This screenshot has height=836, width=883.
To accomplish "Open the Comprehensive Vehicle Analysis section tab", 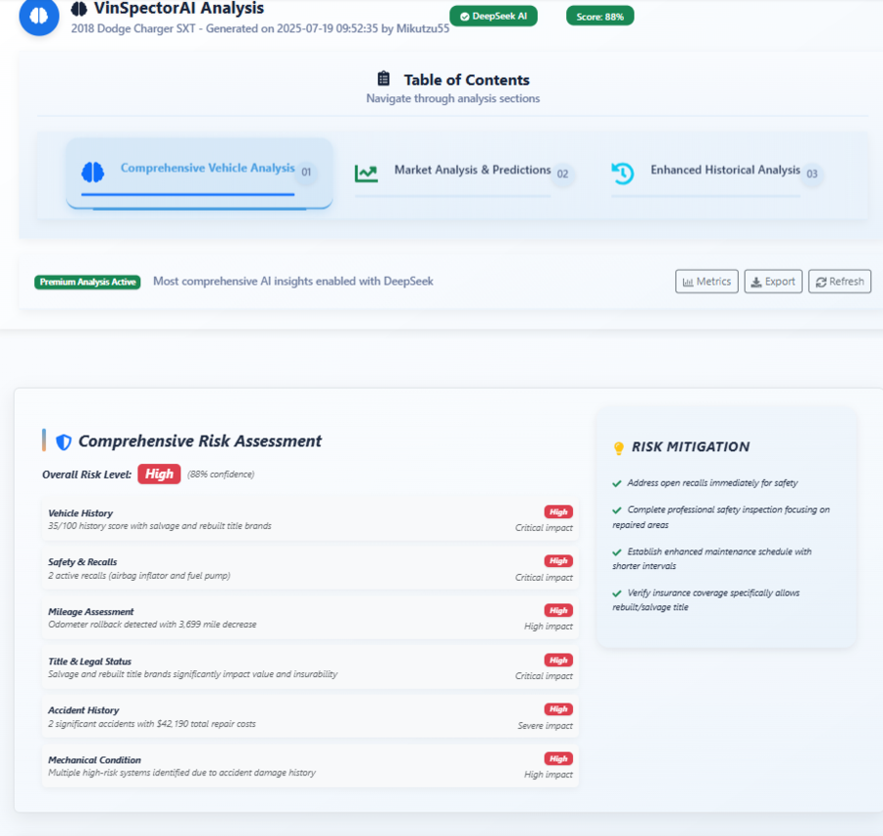I will click(x=207, y=169).
